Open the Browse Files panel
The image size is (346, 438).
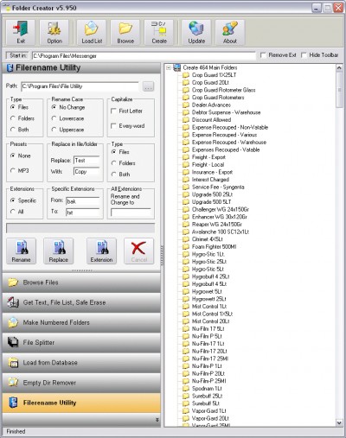(81, 282)
